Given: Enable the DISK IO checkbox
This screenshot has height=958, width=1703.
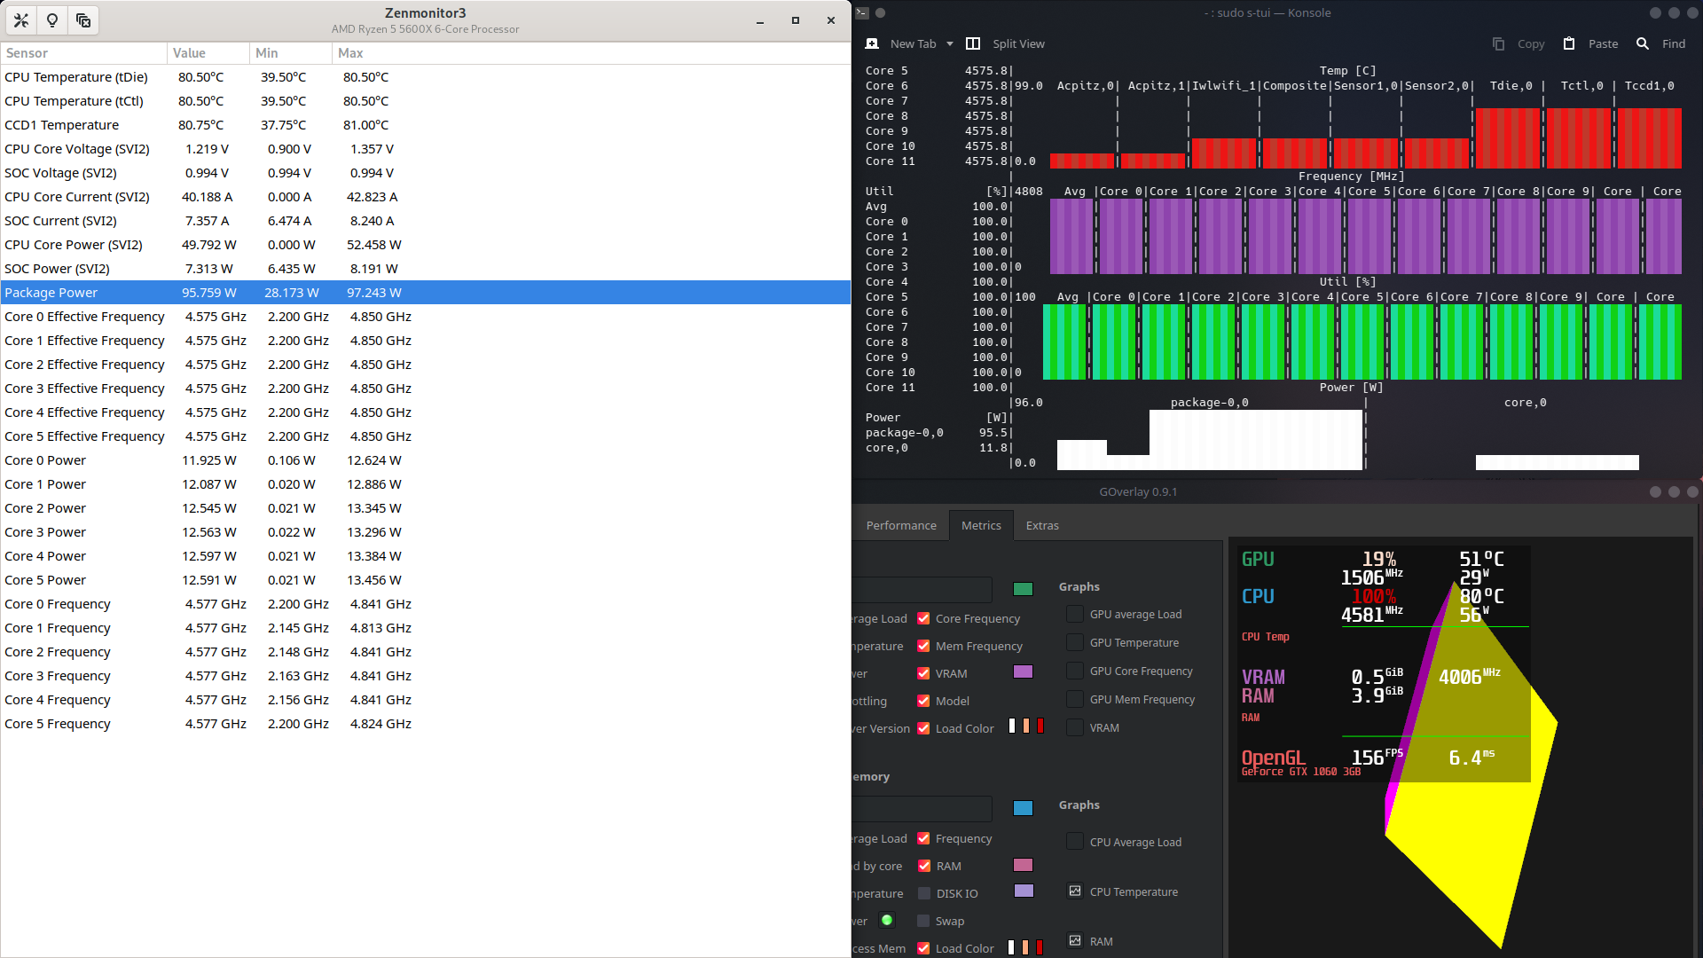Looking at the screenshot, I should [x=923, y=893].
